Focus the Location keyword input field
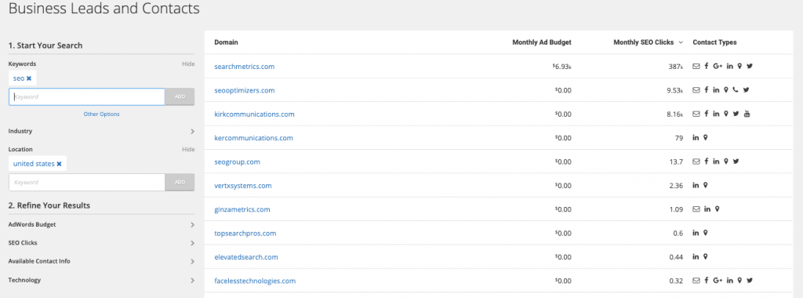803x298 pixels. click(x=87, y=182)
